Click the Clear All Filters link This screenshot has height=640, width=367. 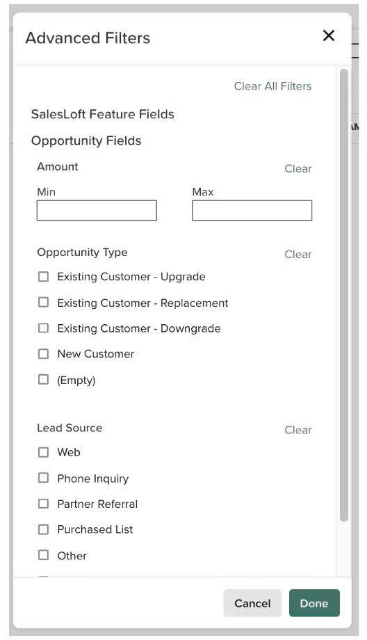coord(272,86)
